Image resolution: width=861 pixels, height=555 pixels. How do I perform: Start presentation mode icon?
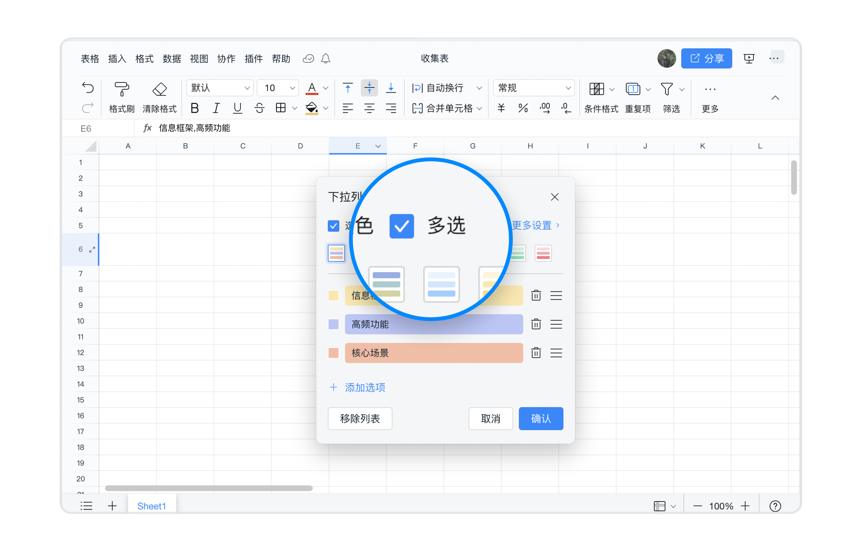[x=749, y=58]
